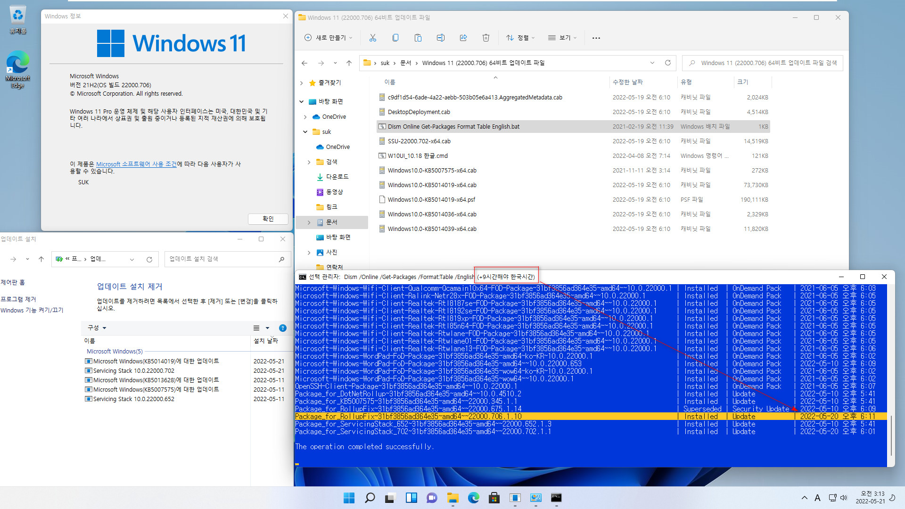The image size is (905, 509).
Task: Open Control Panel Home (제어판 홈) link
Action: [x=13, y=282]
